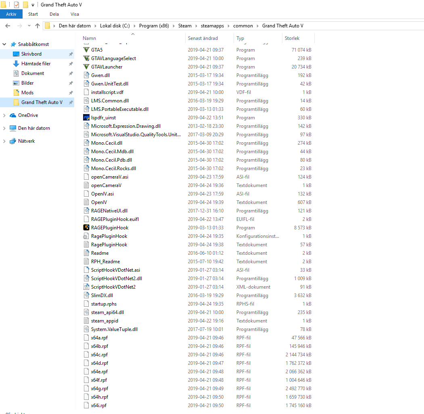The image size is (424, 414).
Task: Open recent locations dropdown arrow
Action: [29, 26]
